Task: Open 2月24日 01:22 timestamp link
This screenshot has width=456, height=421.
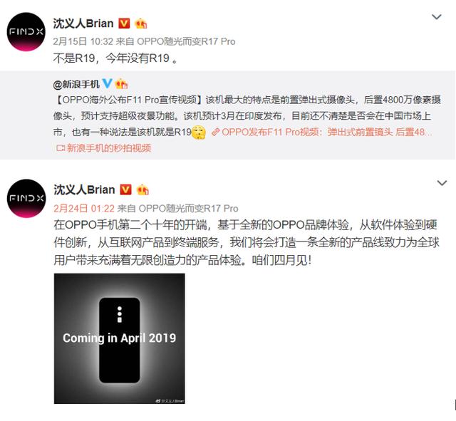Action: pos(84,208)
